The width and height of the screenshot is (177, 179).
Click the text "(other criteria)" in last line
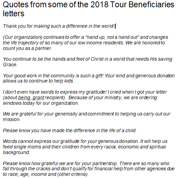[x=73, y=174]
